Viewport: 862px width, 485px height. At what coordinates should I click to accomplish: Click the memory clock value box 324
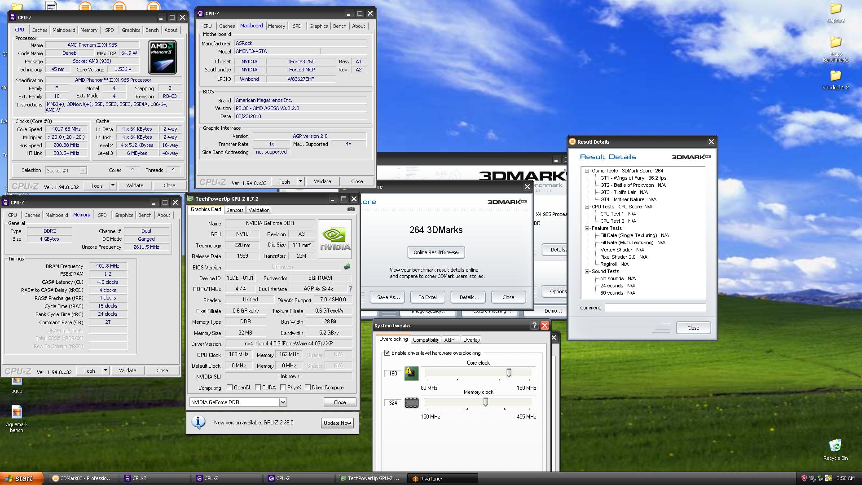click(x=393, y=403)
